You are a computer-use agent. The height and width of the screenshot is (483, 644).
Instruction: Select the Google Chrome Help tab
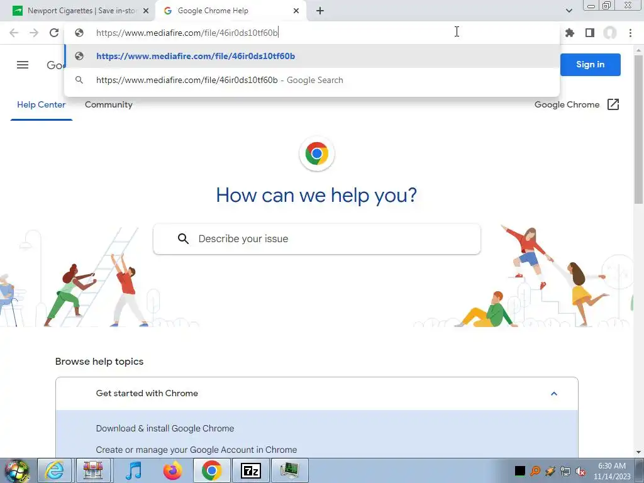(230, 11)
